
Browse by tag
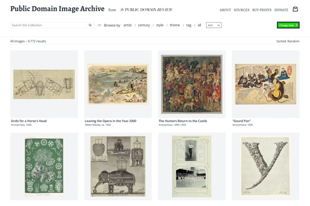pos(189,25)
